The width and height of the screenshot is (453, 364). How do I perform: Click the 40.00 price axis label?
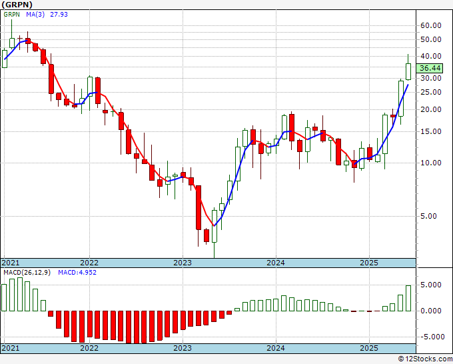431,56
